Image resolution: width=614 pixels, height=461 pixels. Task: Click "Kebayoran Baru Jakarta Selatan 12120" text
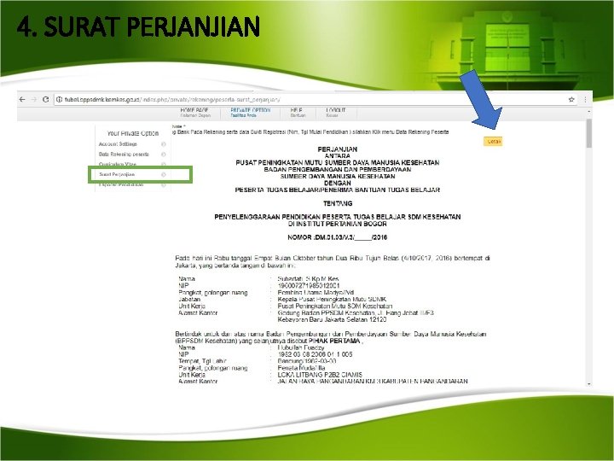tap(332, 320)
